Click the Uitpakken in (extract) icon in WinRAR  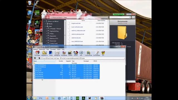[x=44, y=53]
